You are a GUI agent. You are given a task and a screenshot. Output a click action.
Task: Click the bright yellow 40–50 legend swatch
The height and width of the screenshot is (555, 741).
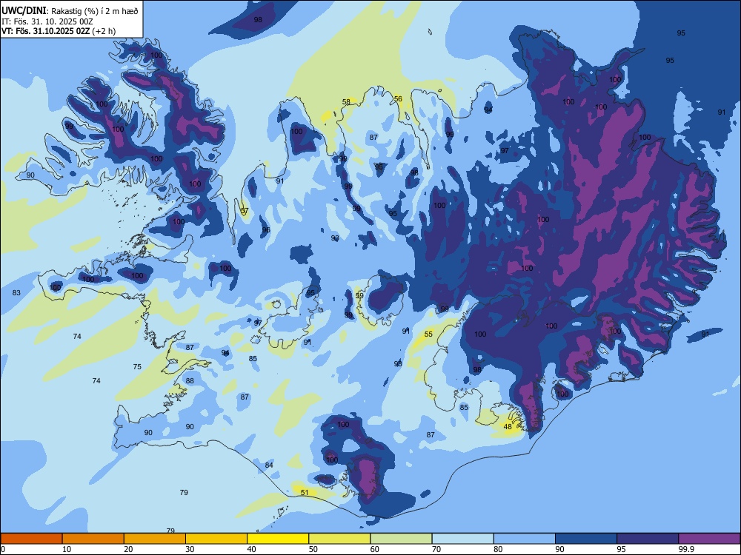coord(278,539)
